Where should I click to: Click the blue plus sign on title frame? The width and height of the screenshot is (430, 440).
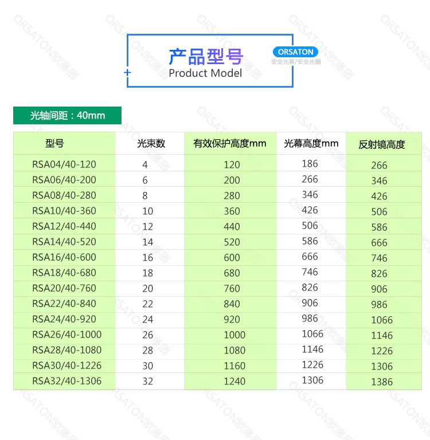point(127,73)
